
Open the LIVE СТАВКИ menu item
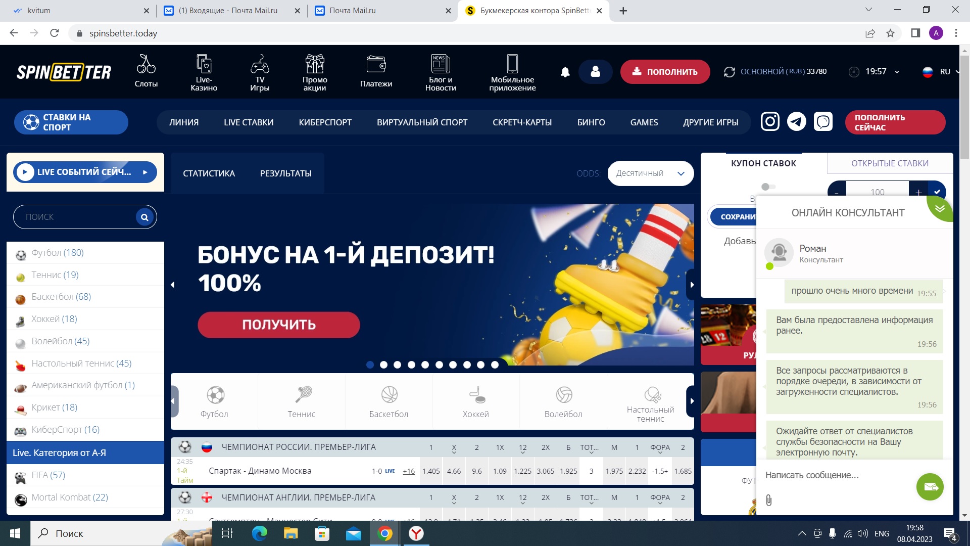[249, 122]
